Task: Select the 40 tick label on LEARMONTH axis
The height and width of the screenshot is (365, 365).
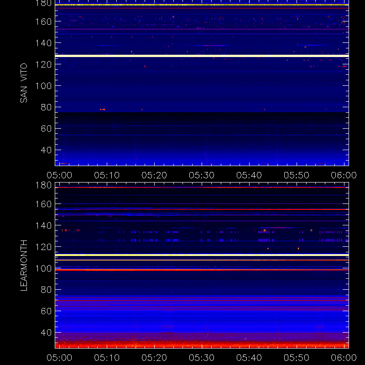Action: [46, 333]
